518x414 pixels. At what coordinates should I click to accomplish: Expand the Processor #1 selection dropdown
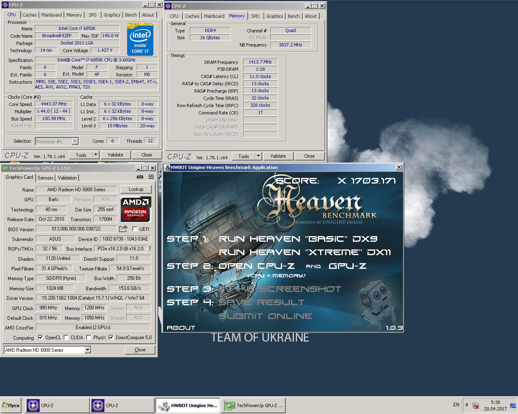[x=75, y=141]
